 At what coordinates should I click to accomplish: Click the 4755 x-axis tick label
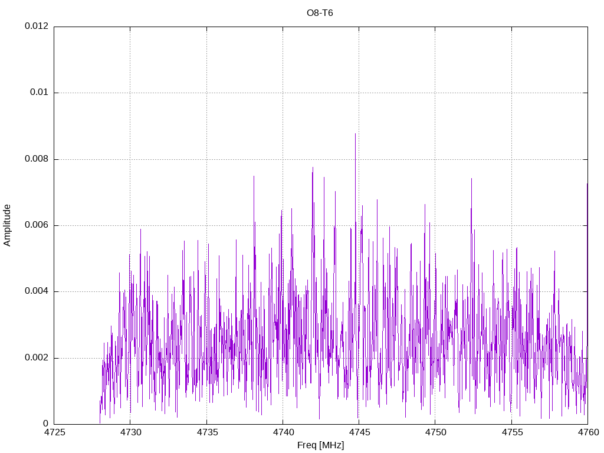512,432
